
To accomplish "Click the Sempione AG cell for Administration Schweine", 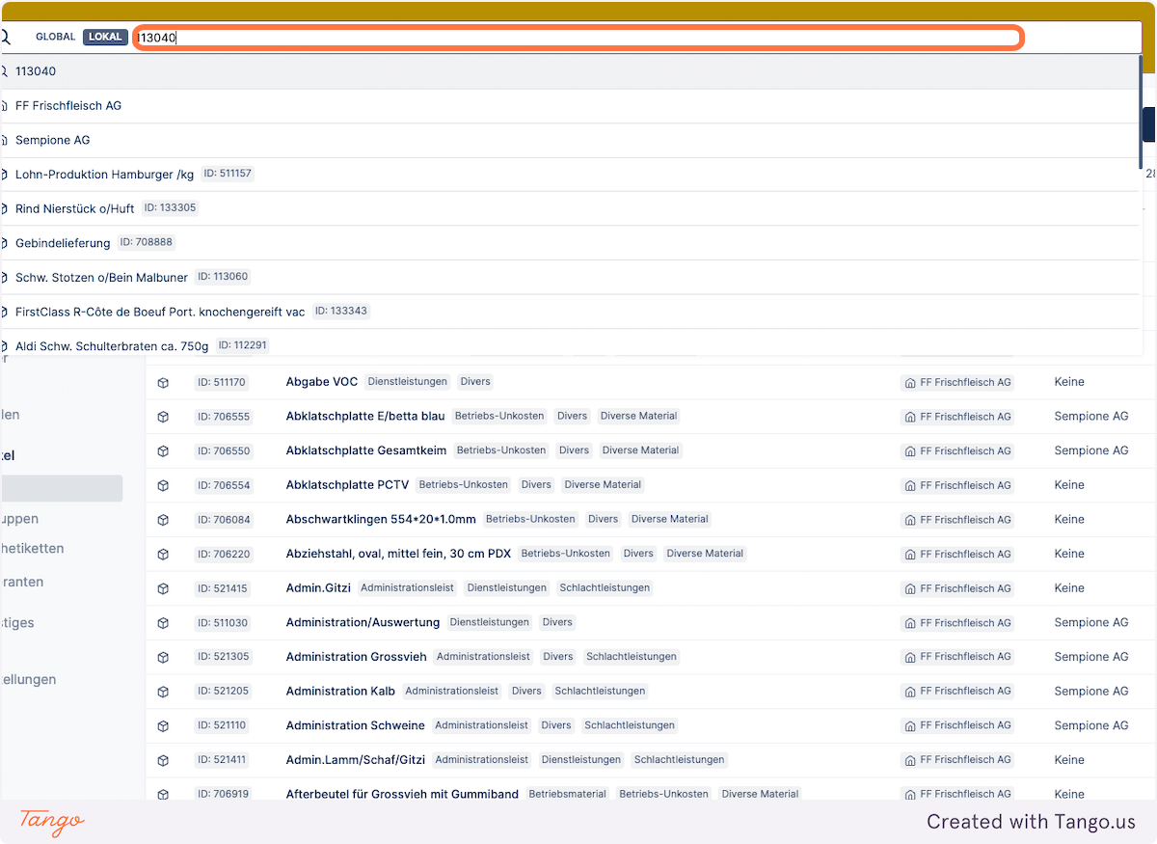I will tap(1091, 725).
